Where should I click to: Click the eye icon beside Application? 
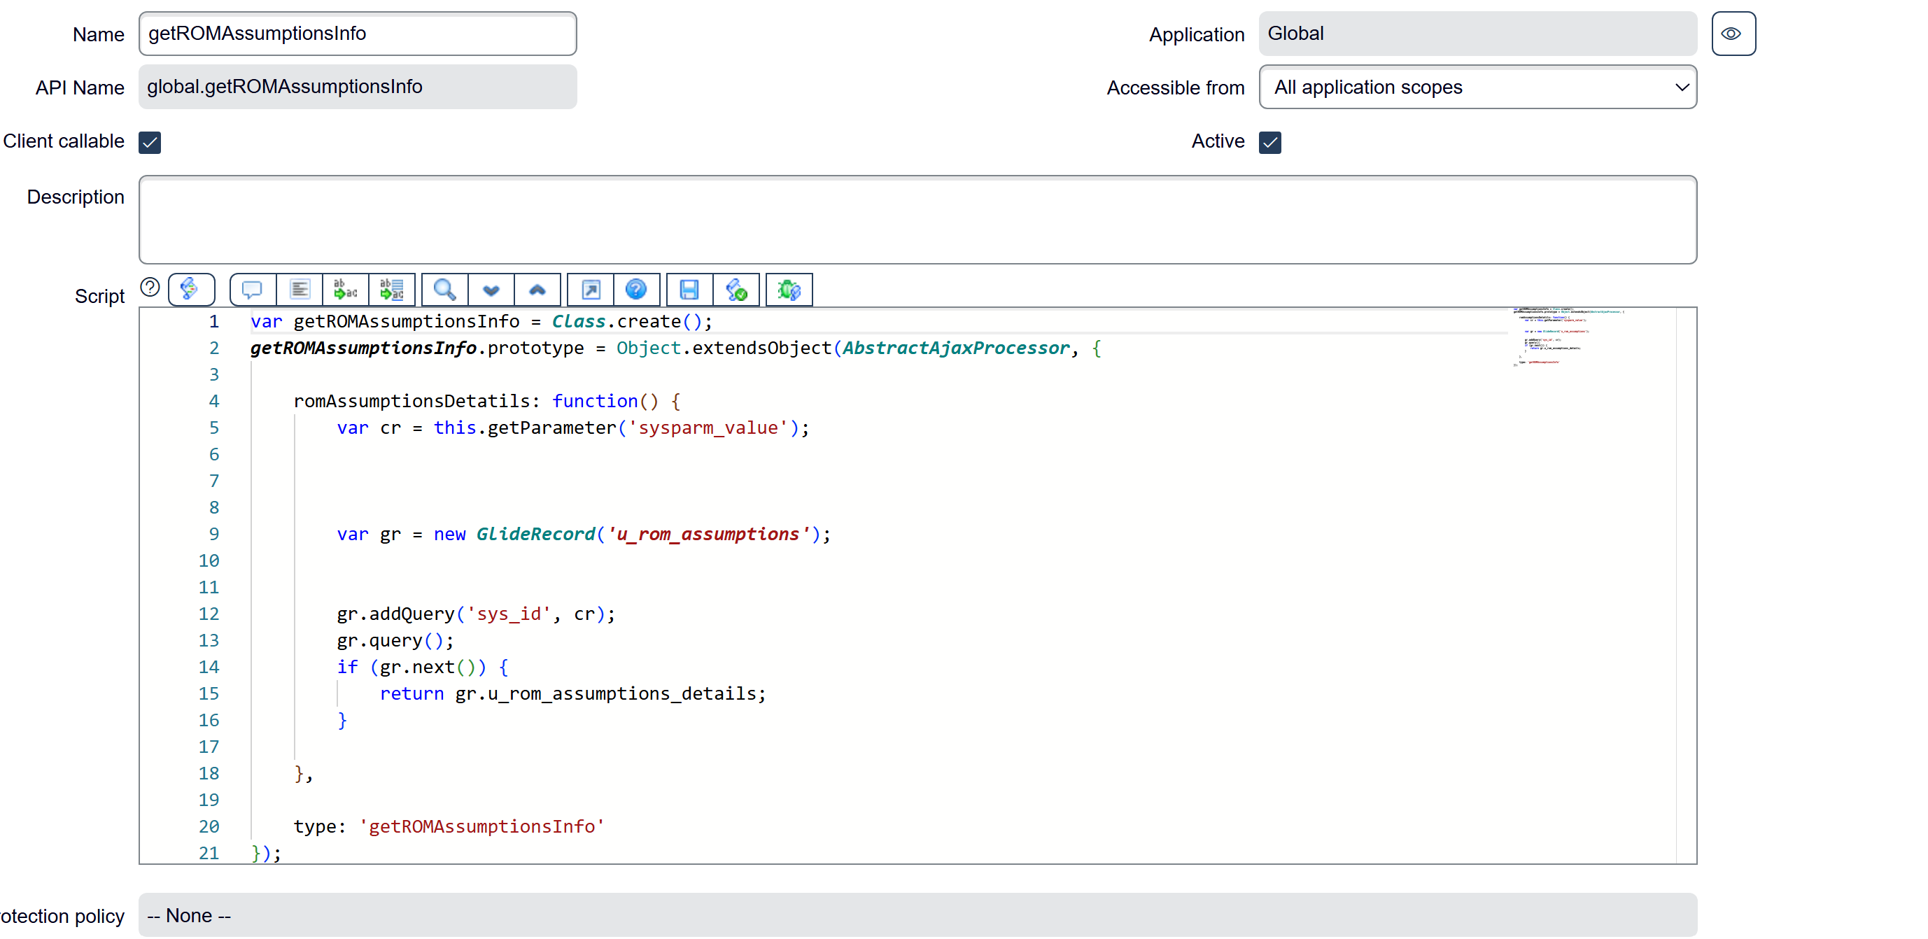tap(1733, 34)
